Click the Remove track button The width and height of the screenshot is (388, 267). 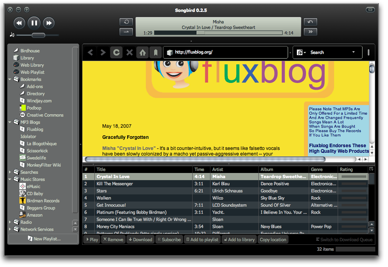pyautogui.click(x=113, y=240)
